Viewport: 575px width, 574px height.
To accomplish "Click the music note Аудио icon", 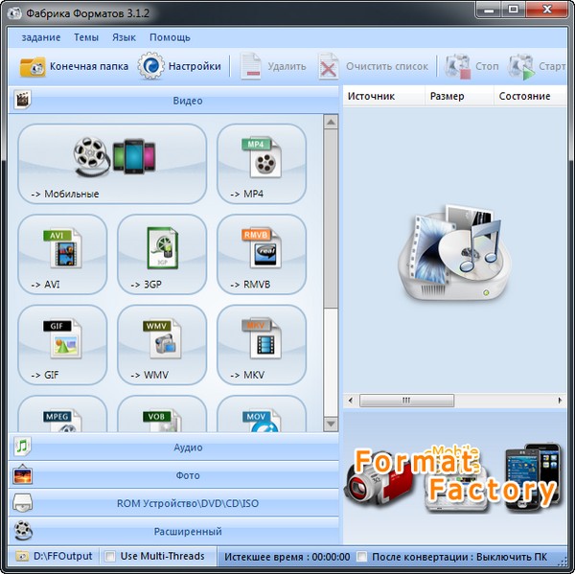I will [x=22, y=447].
